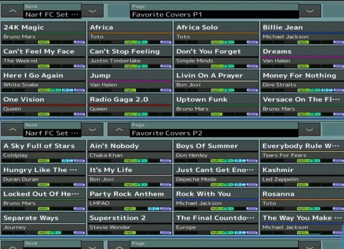This screenshot has width=344, height=249.
Task: Select the Rock With You slot
Action: pyautogui.click(x=216, y=200)
